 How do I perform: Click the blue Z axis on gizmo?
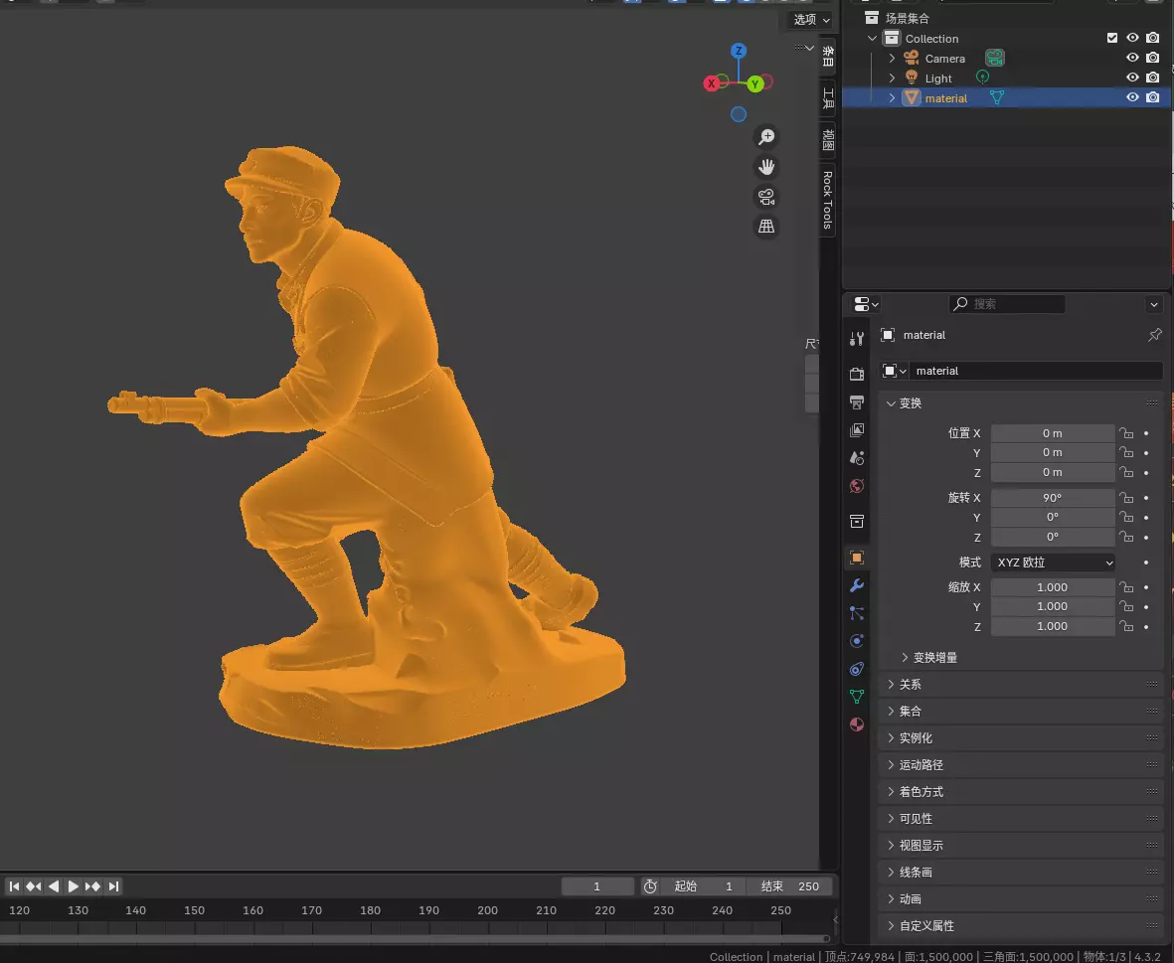click(x=739, y=51)
